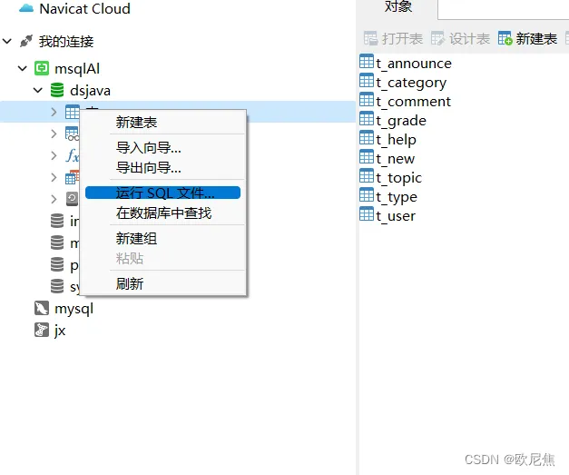569x475 pixels.
Task: Collapse the 我的连接 group
Action: [x=7, y=41]
